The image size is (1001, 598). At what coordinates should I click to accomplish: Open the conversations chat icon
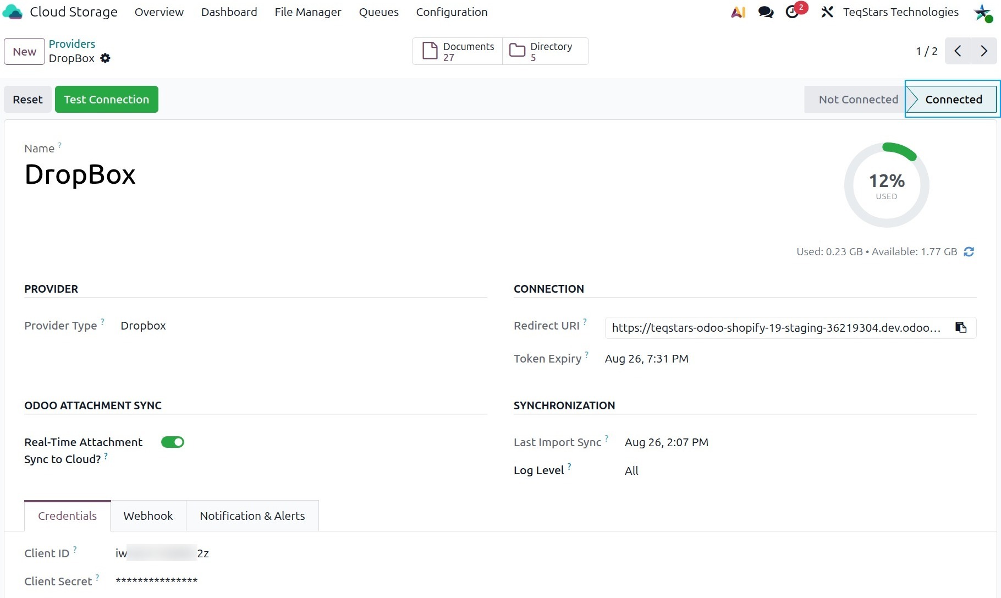pyautogui.click(x=766, y=12)
